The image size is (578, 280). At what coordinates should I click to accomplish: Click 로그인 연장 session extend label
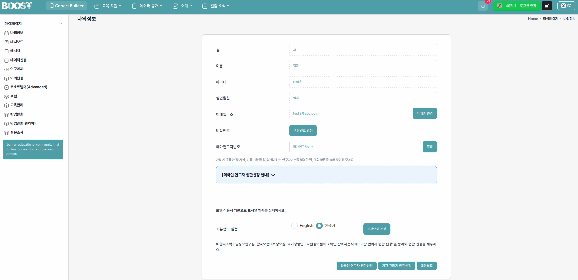528,6
